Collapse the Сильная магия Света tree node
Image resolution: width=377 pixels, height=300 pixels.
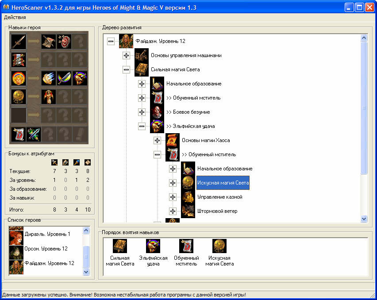(126, 70)
